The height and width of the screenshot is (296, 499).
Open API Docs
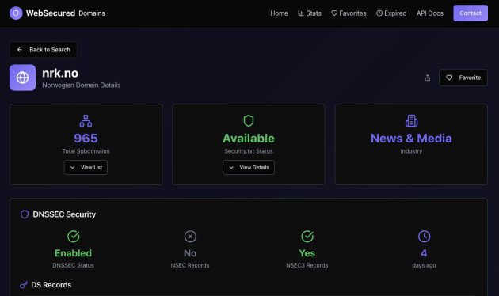(x=430, y=13)
